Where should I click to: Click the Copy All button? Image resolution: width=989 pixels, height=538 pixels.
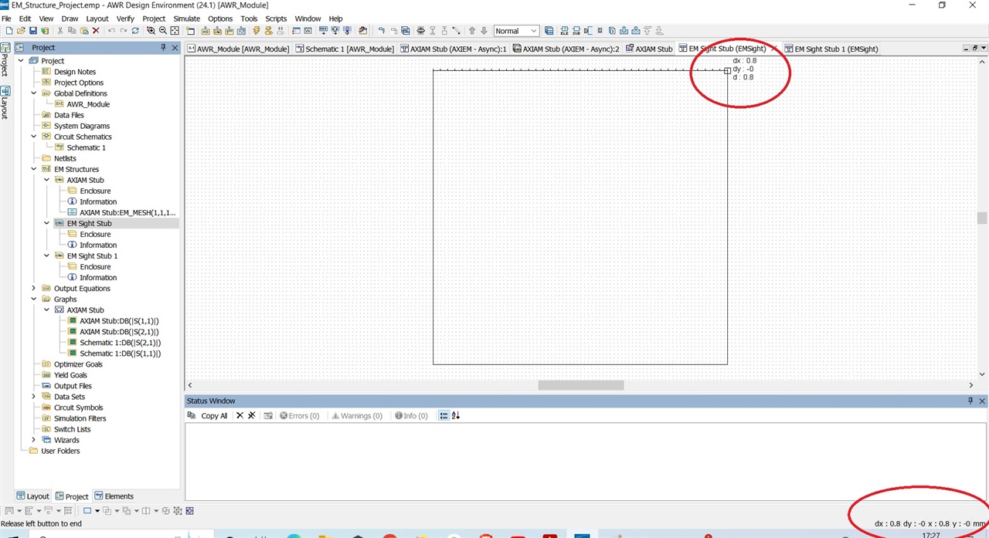coord(208,415)
